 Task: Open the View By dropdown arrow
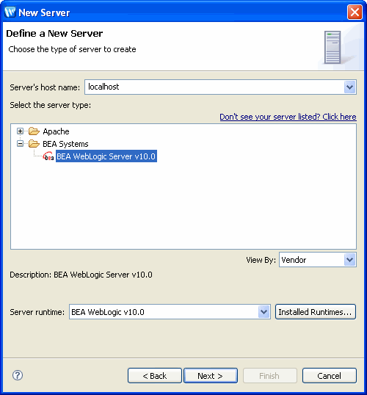349,260
